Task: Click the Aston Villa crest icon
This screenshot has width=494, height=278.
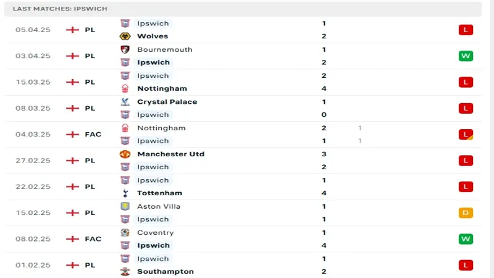Action: point(125,206)
